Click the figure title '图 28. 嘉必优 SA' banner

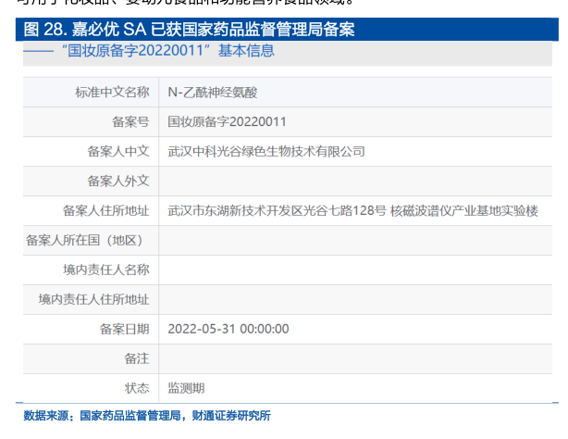click(190, 30)
